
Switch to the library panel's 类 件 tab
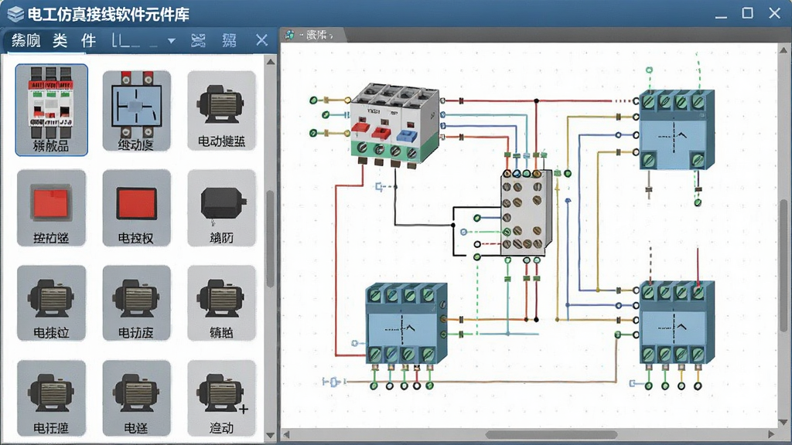pyautogui.click(x=74, y=40)
